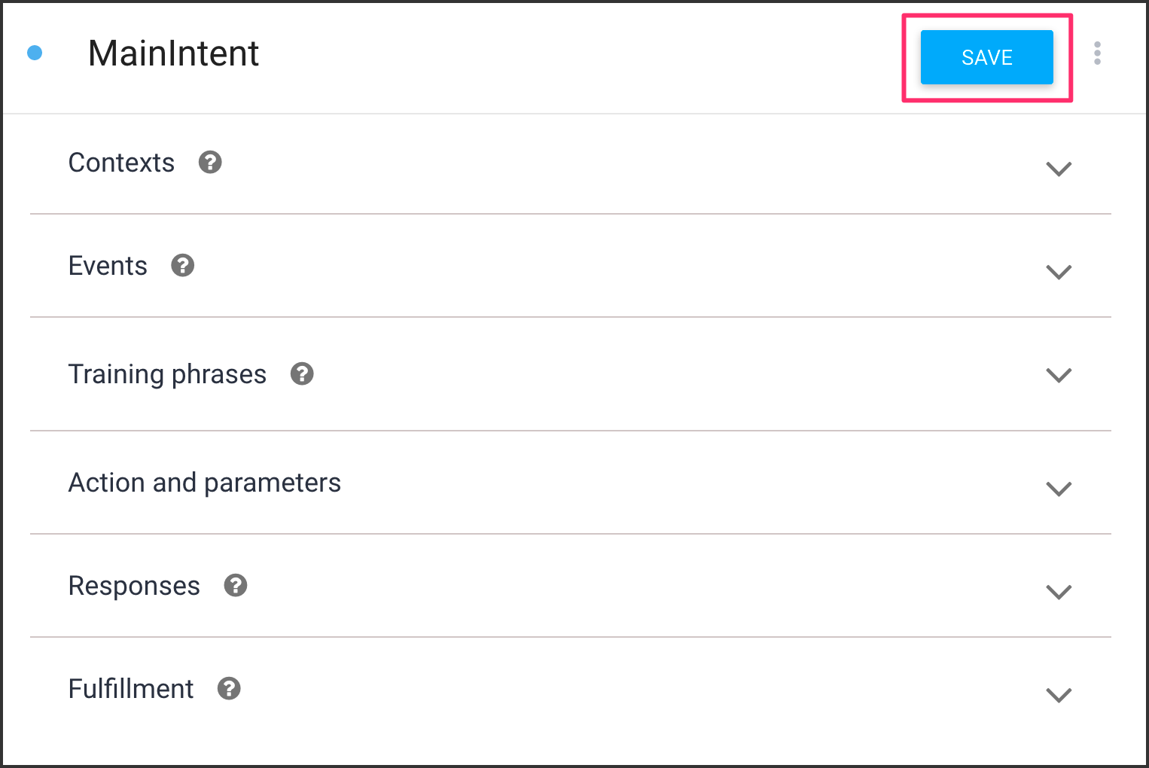
Task: Open the three-dot more options menu
Action: 1097,53
